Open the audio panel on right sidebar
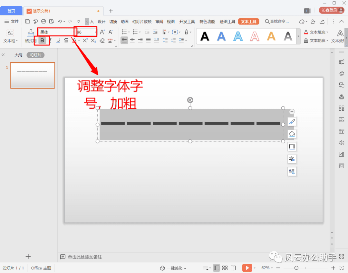The height and width of the screenshot is (273, 348). pyautogui.click(x=342, y=143)
